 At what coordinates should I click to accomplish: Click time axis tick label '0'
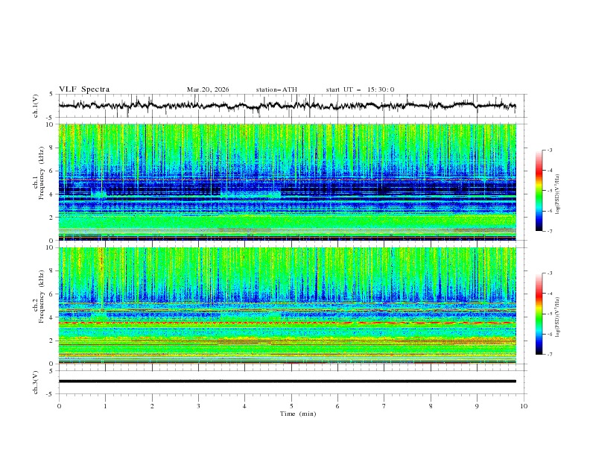click(59, 406)
